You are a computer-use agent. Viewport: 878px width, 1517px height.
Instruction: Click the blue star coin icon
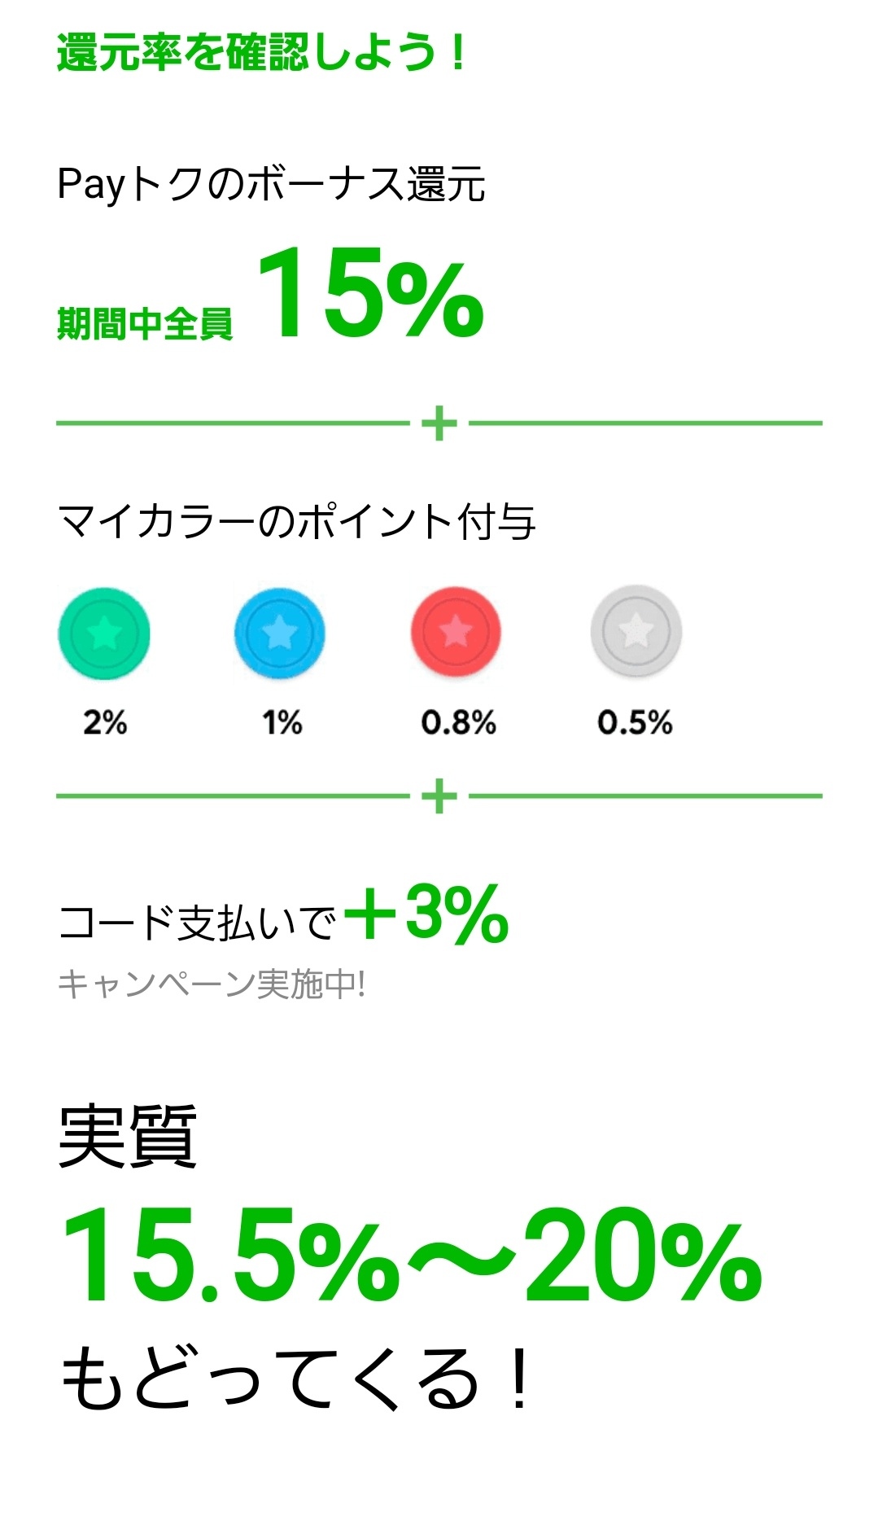(x=280, y=633)
